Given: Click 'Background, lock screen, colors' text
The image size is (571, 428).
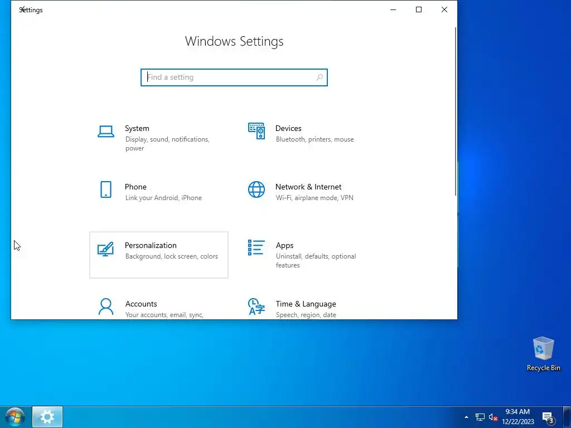Looking at the screenshot, I should coord(172,256).
